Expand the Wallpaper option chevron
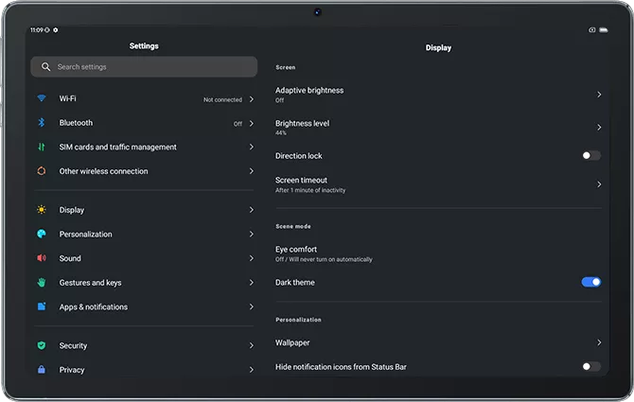Image resolution: width=634 pixels, height=402 pixels. [599, 342]
